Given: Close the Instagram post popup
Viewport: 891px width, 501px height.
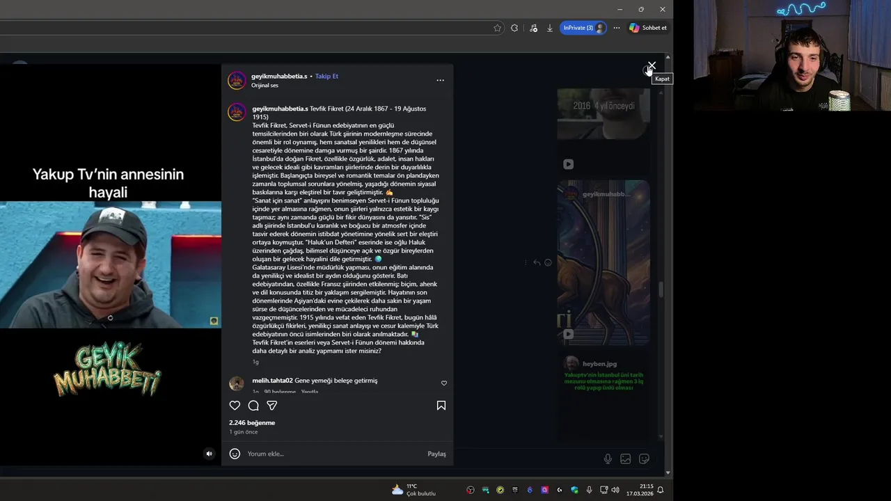Looking at the screenshot, I should point(652,66).
